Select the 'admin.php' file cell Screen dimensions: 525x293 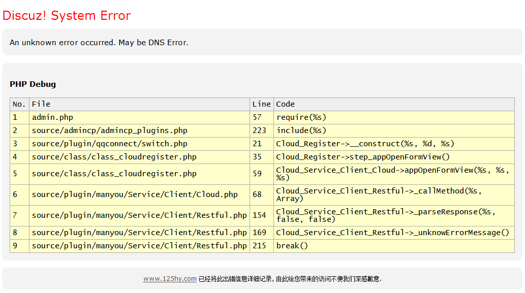(140, 117)
